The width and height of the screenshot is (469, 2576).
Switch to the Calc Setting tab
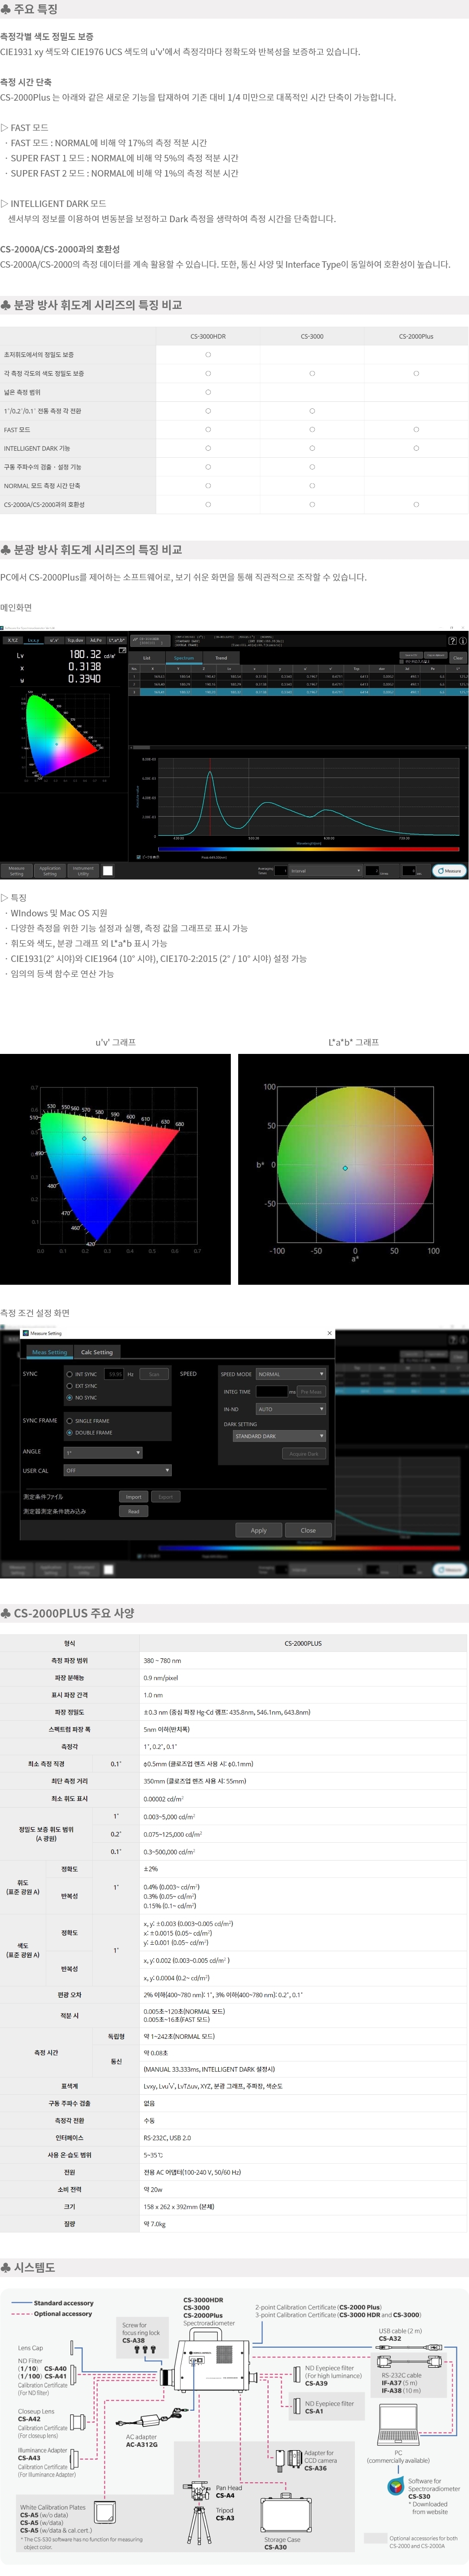tap(97, 1352)
